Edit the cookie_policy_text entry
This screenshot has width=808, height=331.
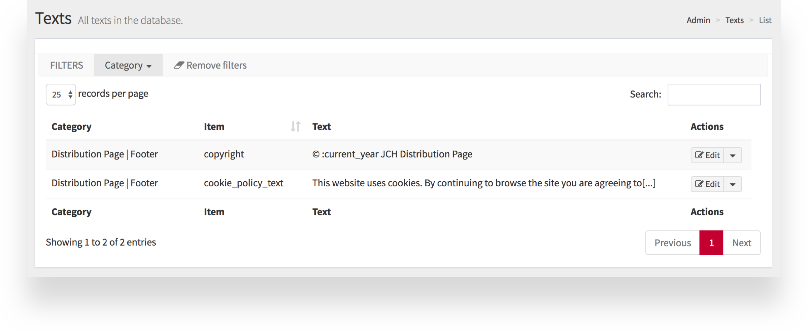pyautogui.click(x=707, y=184)
